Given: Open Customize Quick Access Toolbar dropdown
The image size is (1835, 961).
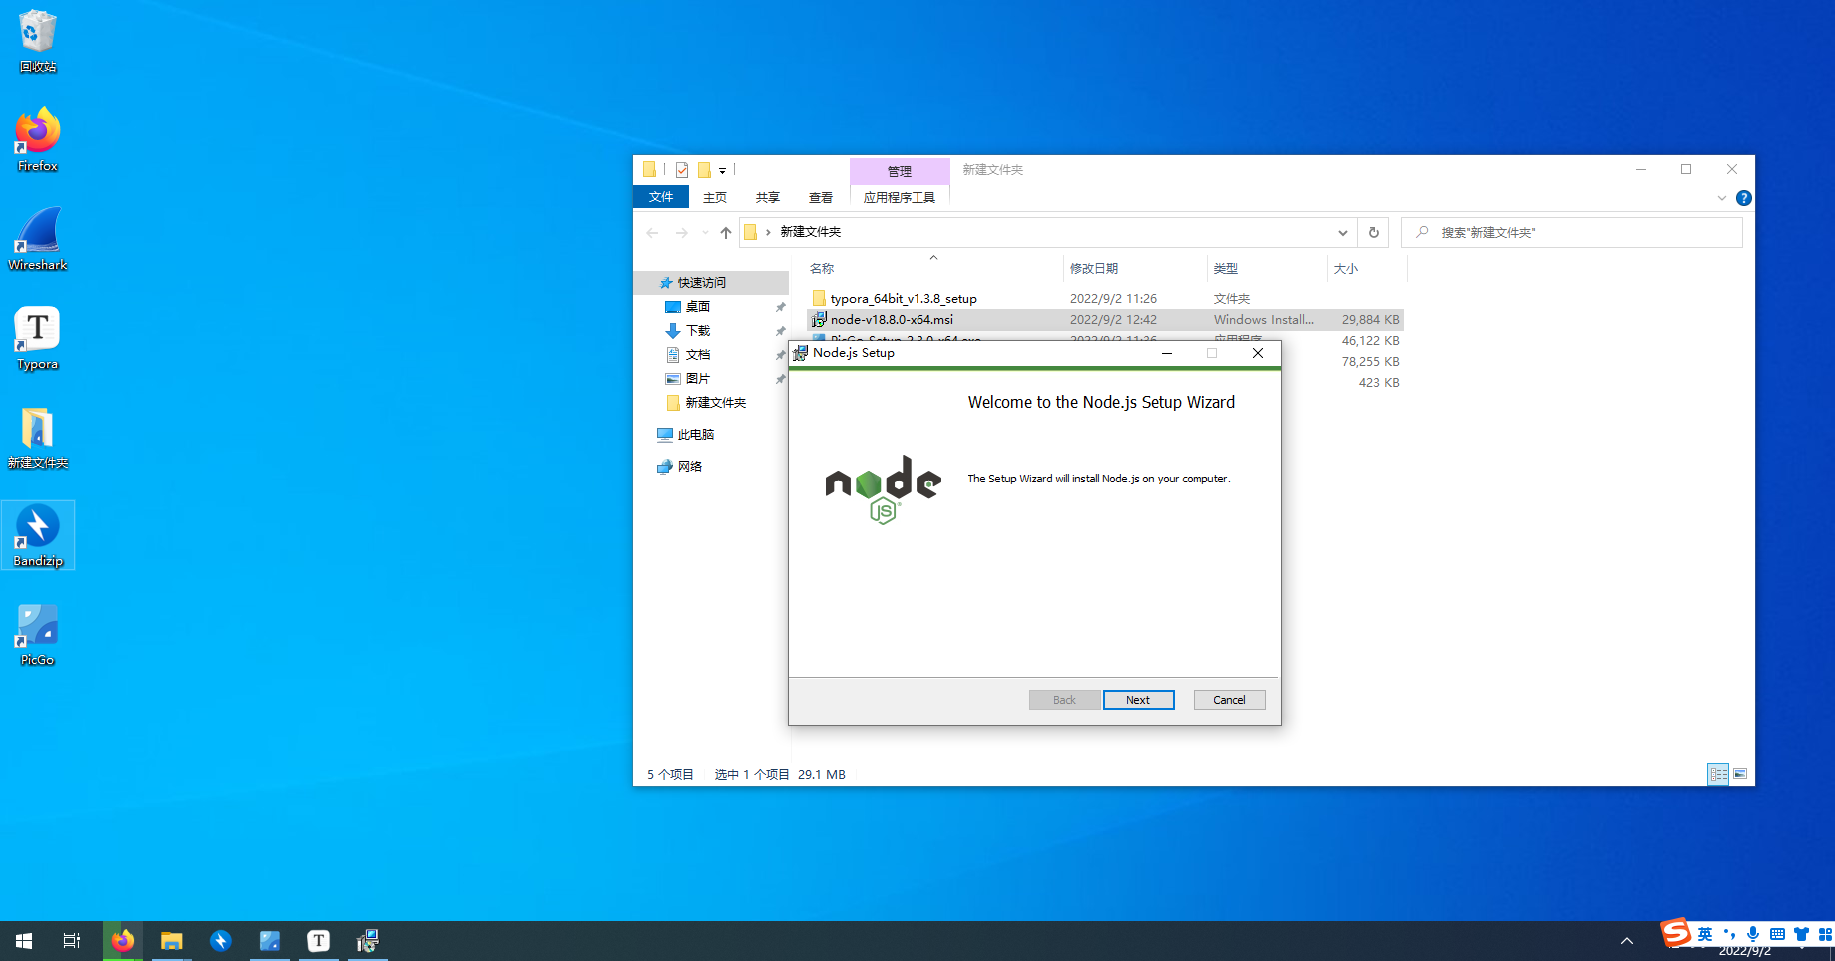Looking at the screenshot, I should (x=722, y=171).
